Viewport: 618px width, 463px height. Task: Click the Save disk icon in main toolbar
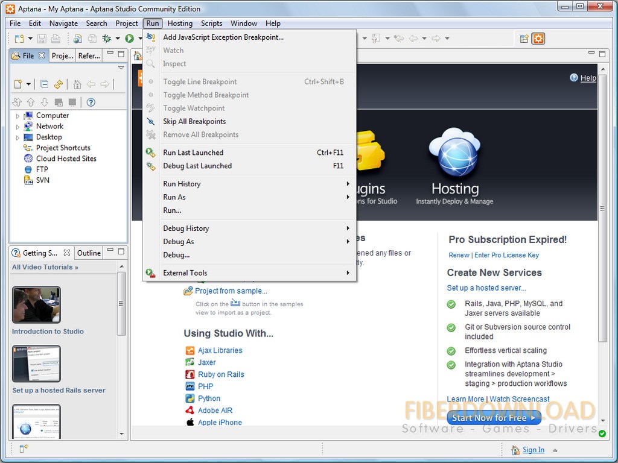(x=42, y=39)
